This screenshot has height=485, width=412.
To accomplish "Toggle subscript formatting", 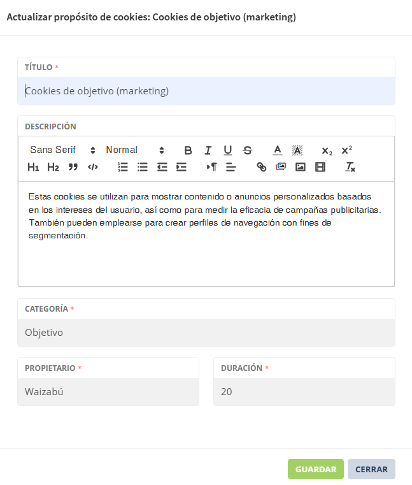I will (327, 150).
